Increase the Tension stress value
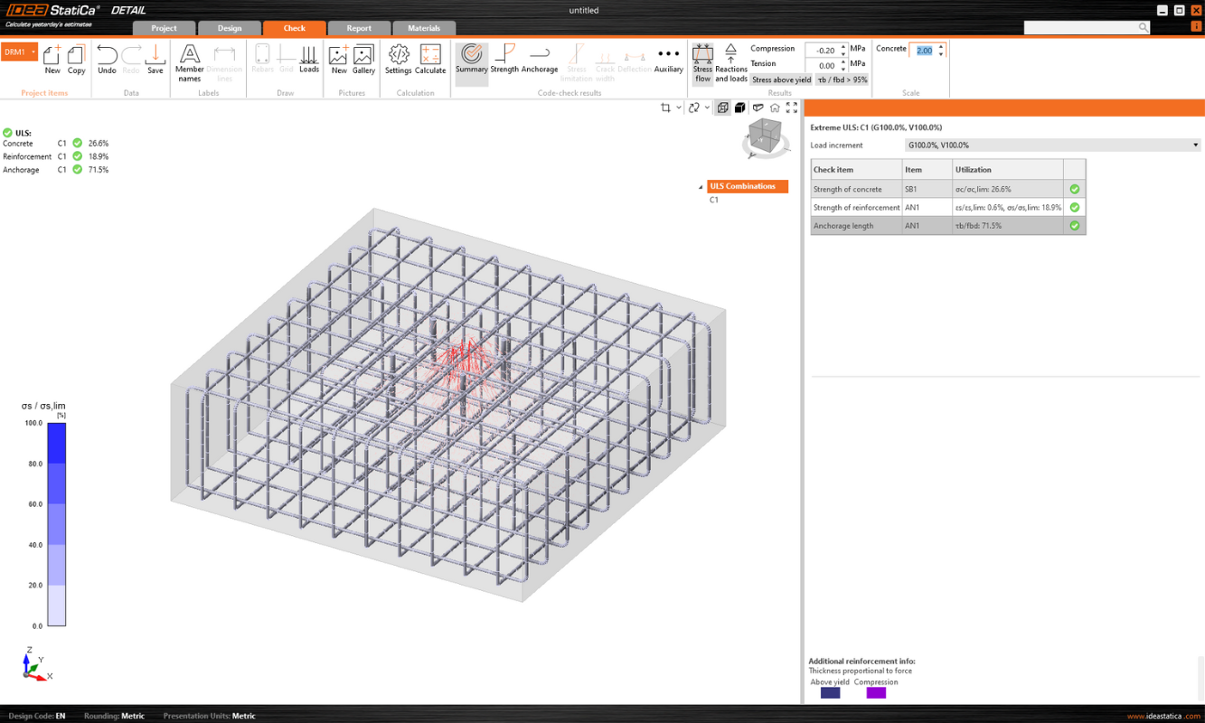 click(x=843, y=62)
